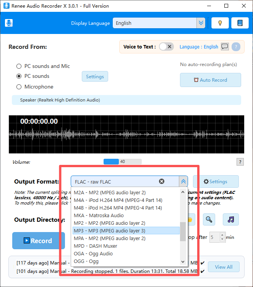The width and height of the screenshot is (253, 287).
Task: Expand the Display Language dropdown arrow
Action: pyautogui.click(x=201, y=23)
